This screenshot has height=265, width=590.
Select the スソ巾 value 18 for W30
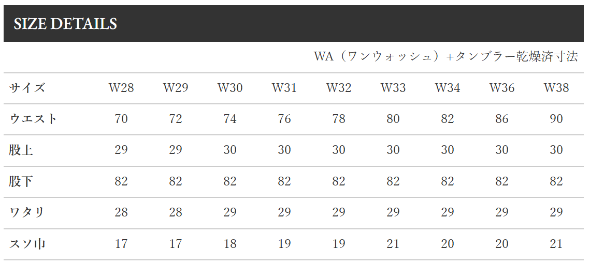tap(230, 244)
